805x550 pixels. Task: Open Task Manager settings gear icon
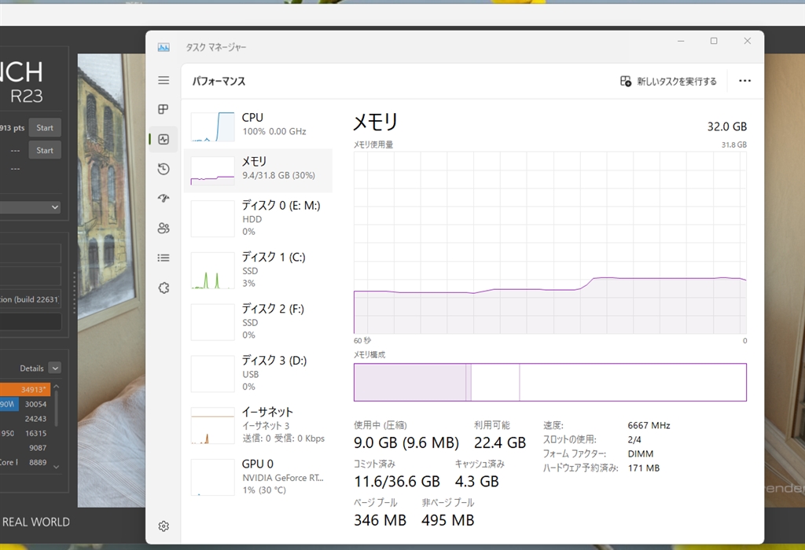pos(164,526)
